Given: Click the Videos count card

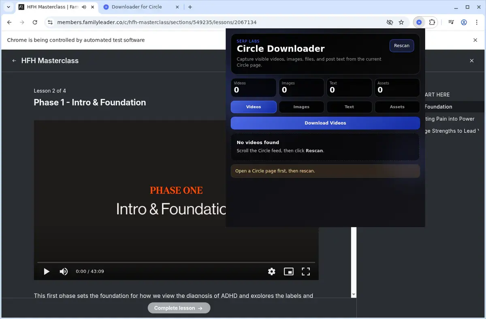Looking at the screenshot, I should point(254,88).
